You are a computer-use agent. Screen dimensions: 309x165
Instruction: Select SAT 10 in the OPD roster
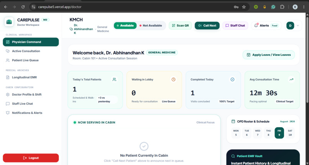coord(290,133)
